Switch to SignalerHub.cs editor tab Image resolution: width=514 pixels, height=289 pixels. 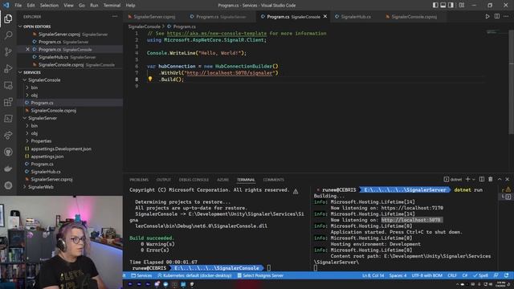click(355, 16)
